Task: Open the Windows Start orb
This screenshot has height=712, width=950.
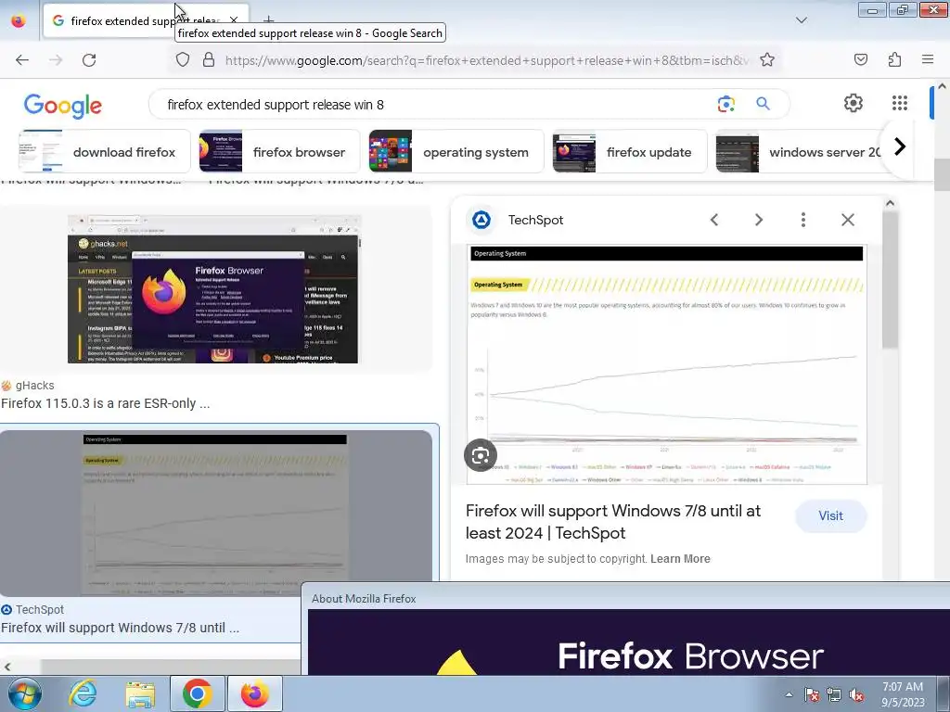Action: click(x=25, y=693)
